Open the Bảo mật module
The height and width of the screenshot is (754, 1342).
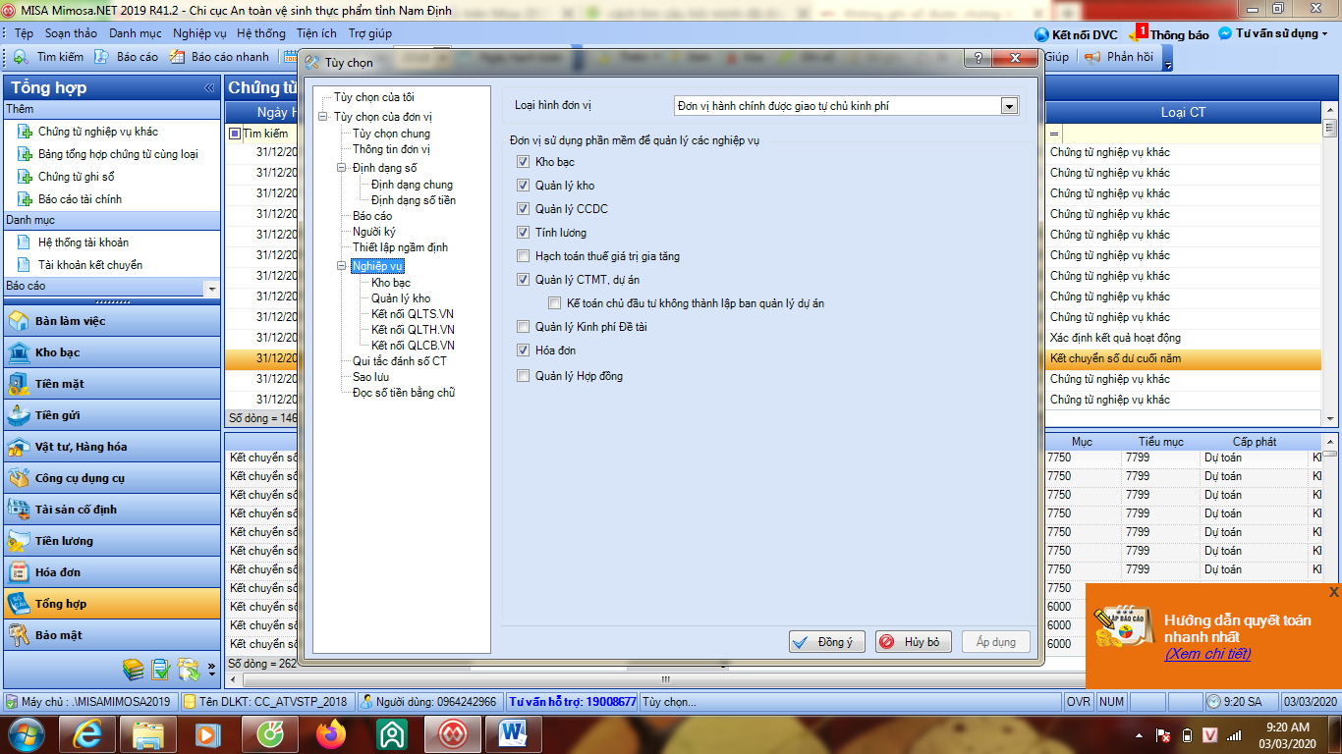point(58,635)
